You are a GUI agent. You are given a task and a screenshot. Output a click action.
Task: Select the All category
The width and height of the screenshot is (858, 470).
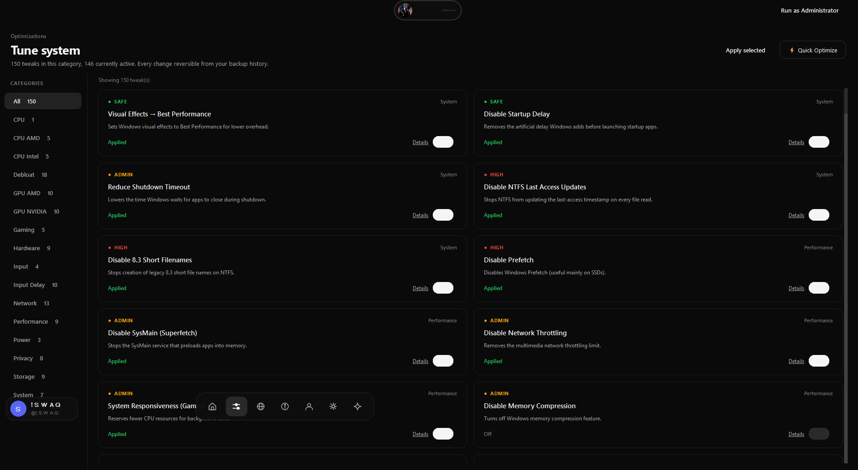click(x=43, y=101)
